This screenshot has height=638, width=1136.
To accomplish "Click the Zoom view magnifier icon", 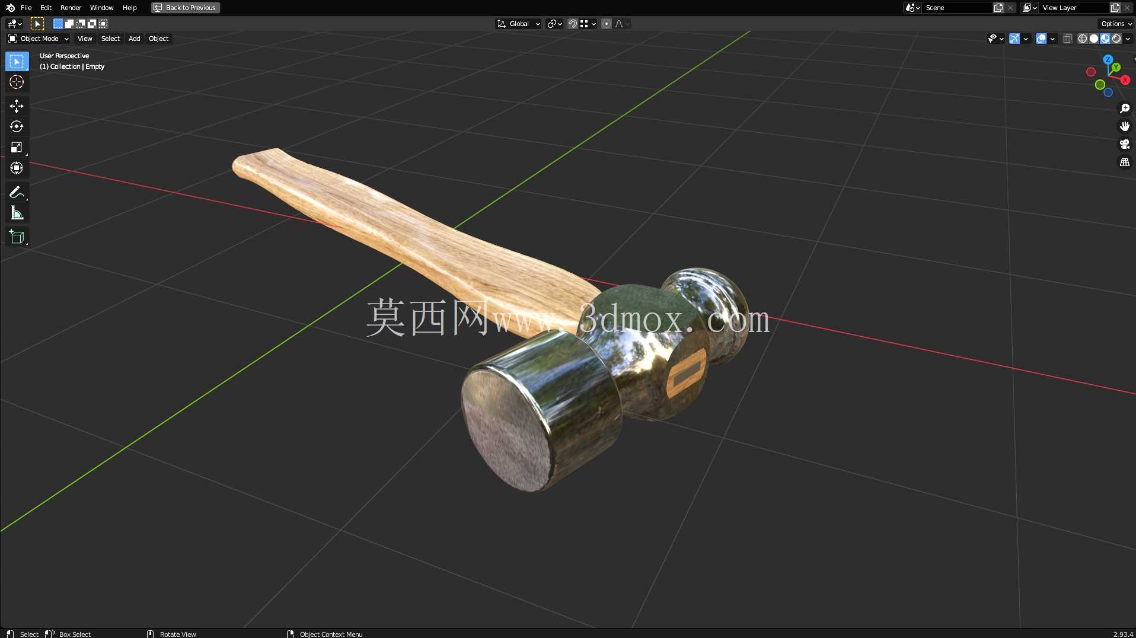I will [1124, 109].
